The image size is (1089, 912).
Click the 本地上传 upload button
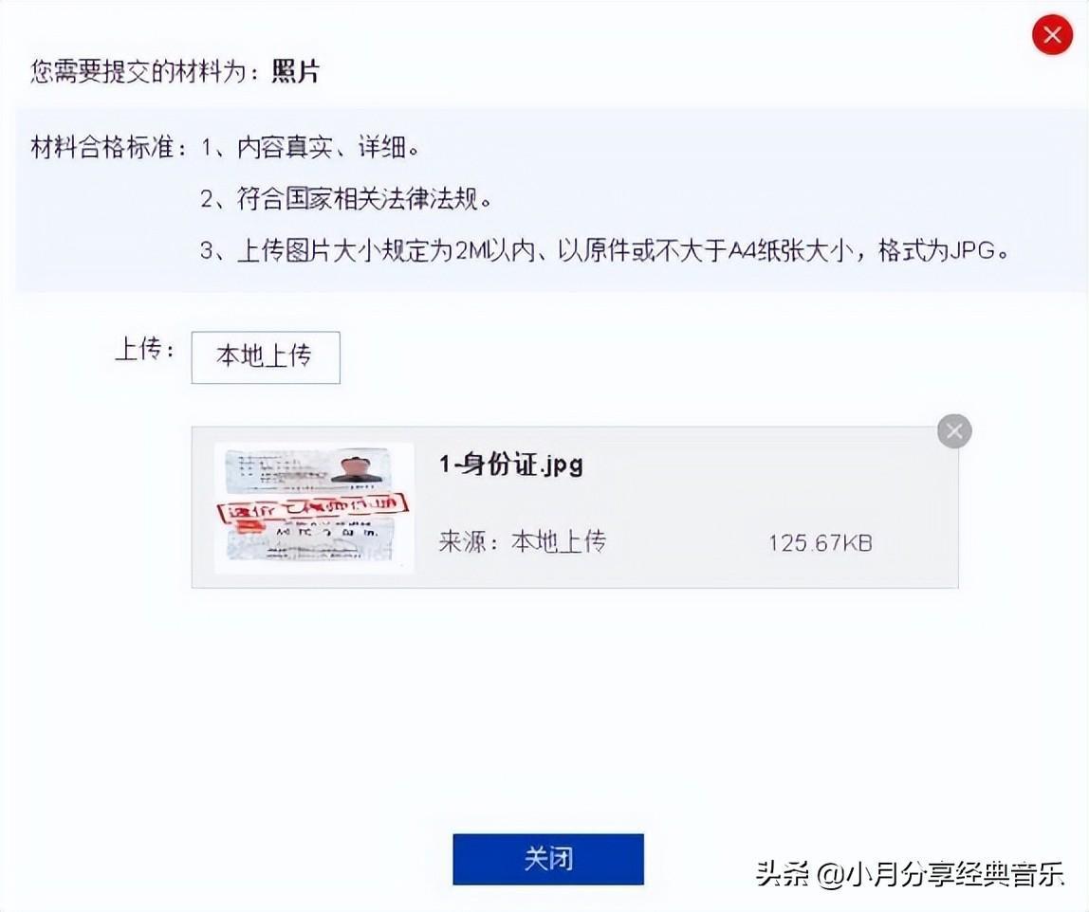pos(266,357)
